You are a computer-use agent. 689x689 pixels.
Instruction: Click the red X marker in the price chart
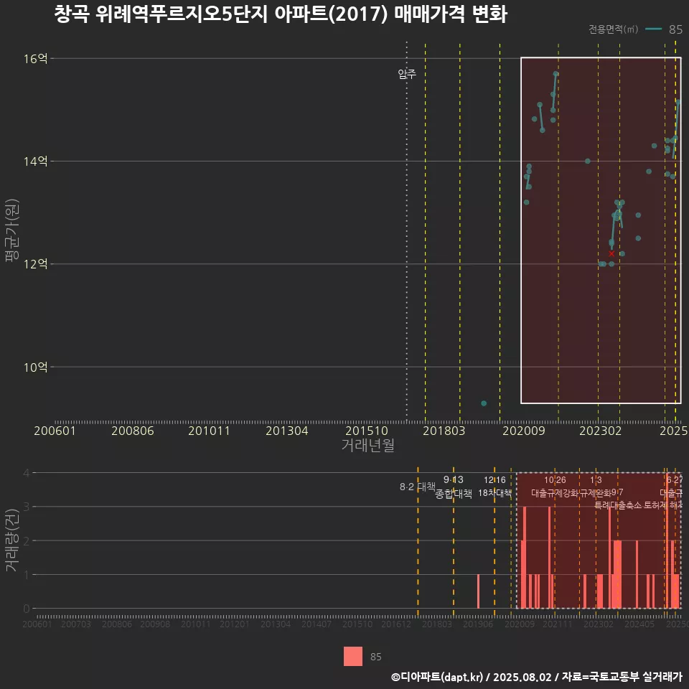[x=611, y=253]
